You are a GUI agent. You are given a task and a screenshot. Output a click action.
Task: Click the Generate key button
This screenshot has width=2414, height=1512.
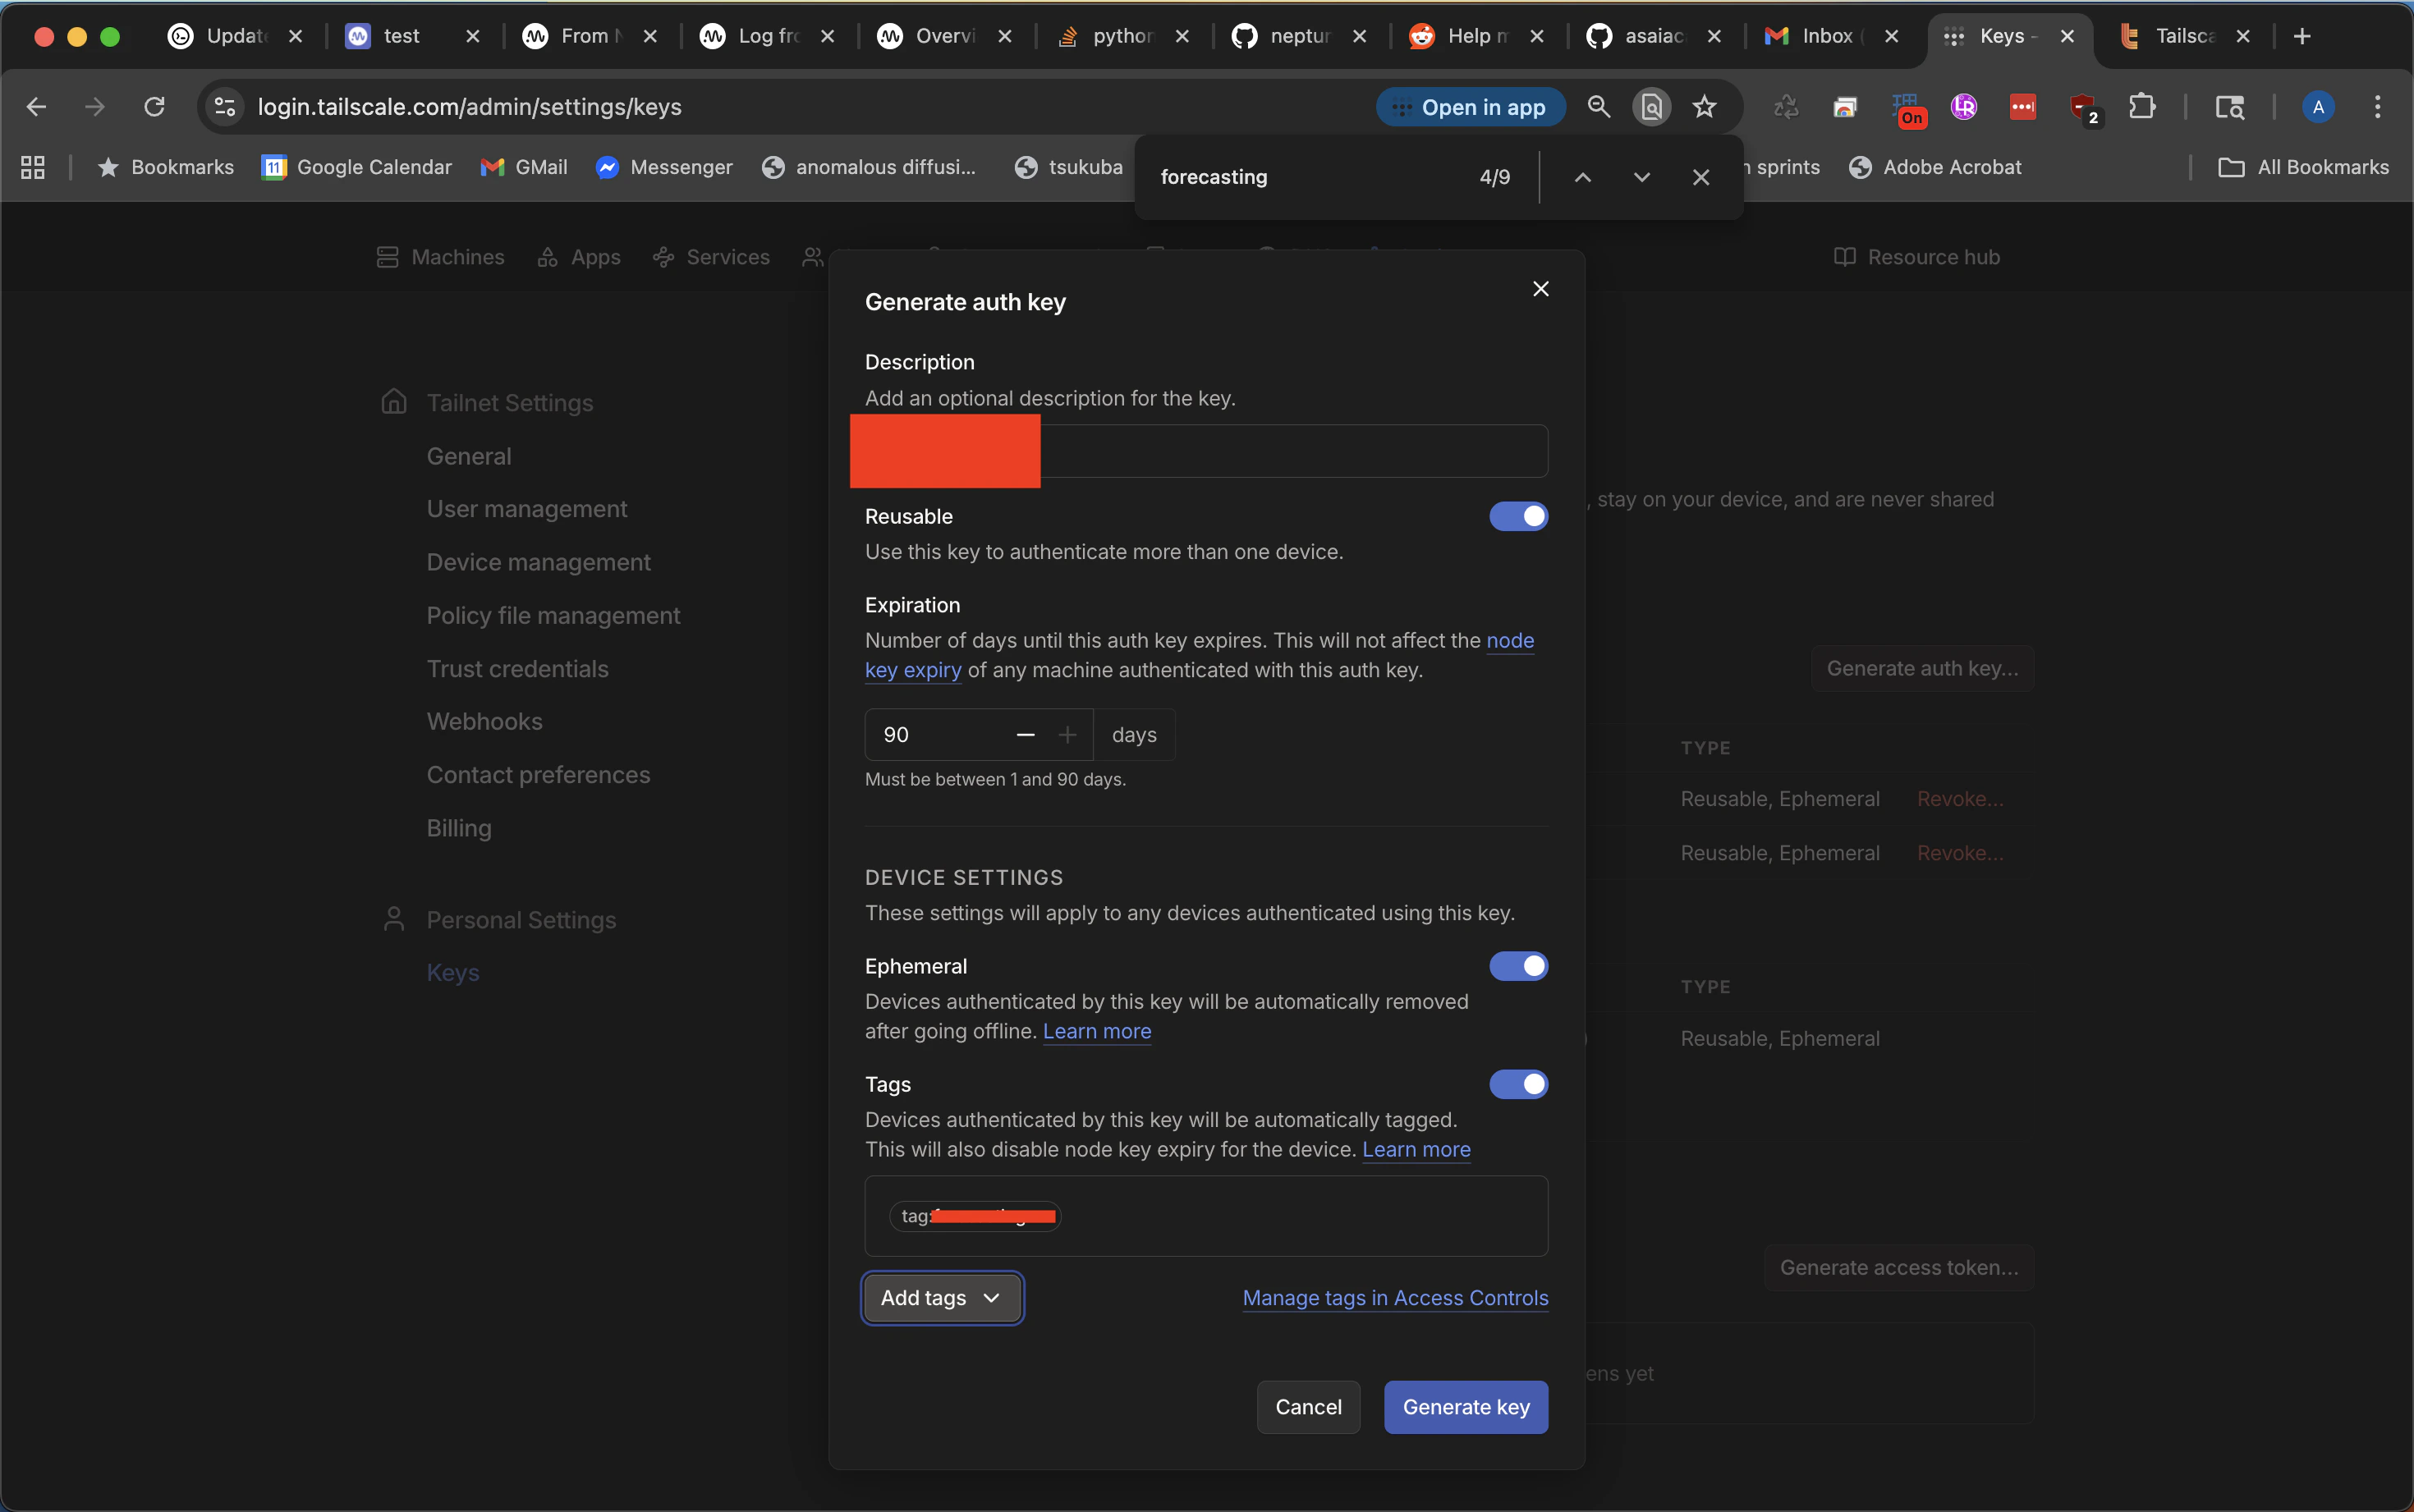(1466, 1407)
